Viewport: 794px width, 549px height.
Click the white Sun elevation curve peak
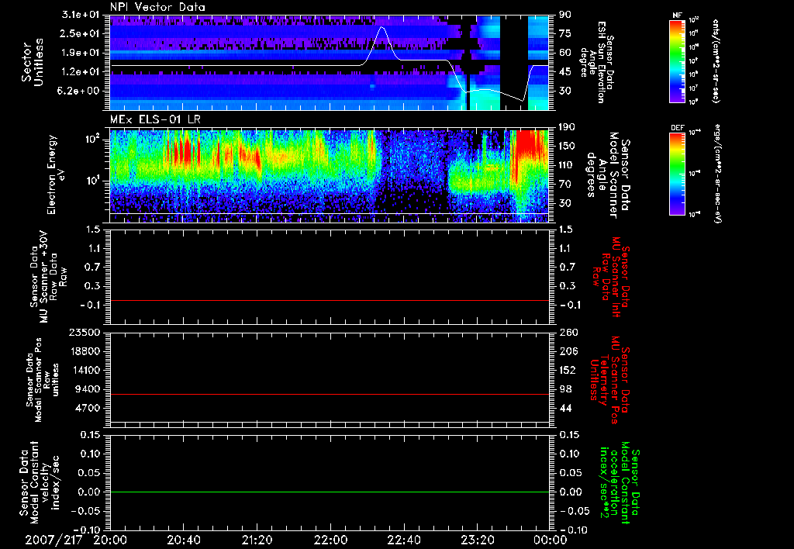coord(381,27)
